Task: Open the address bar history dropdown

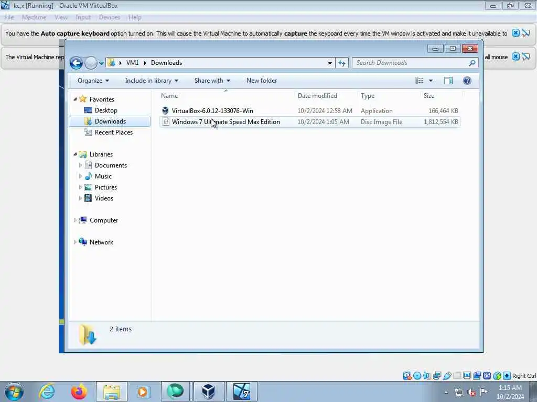Action: point(330,63)
